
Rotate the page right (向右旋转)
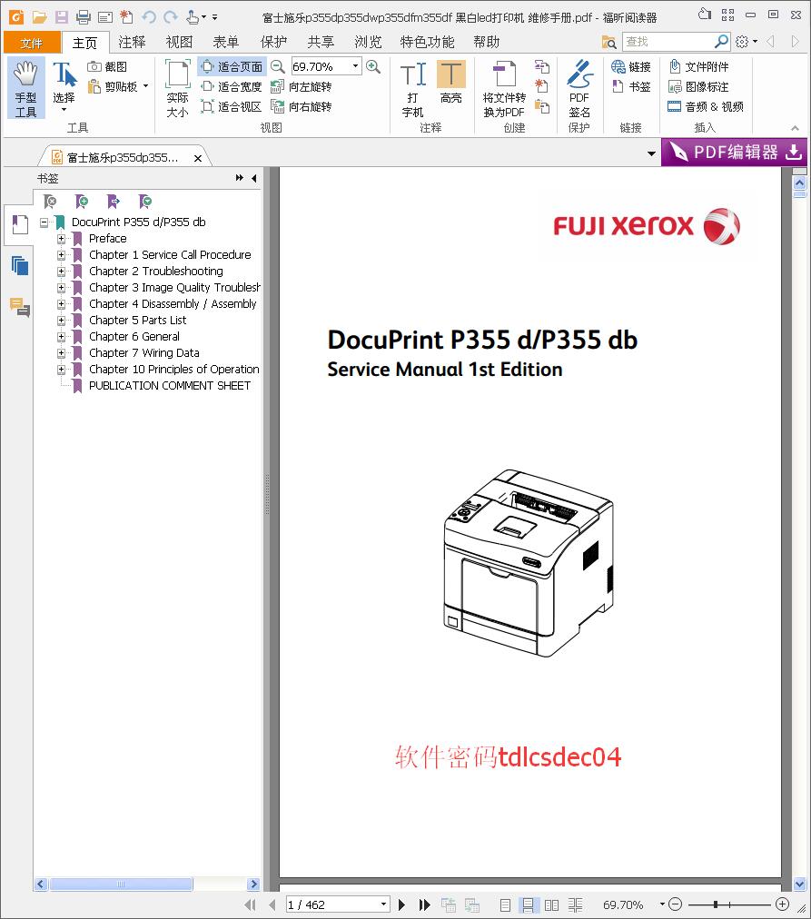click(302, 106)
